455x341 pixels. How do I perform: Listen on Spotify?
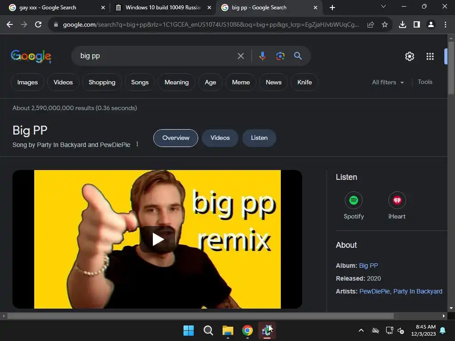coord(353,205)
